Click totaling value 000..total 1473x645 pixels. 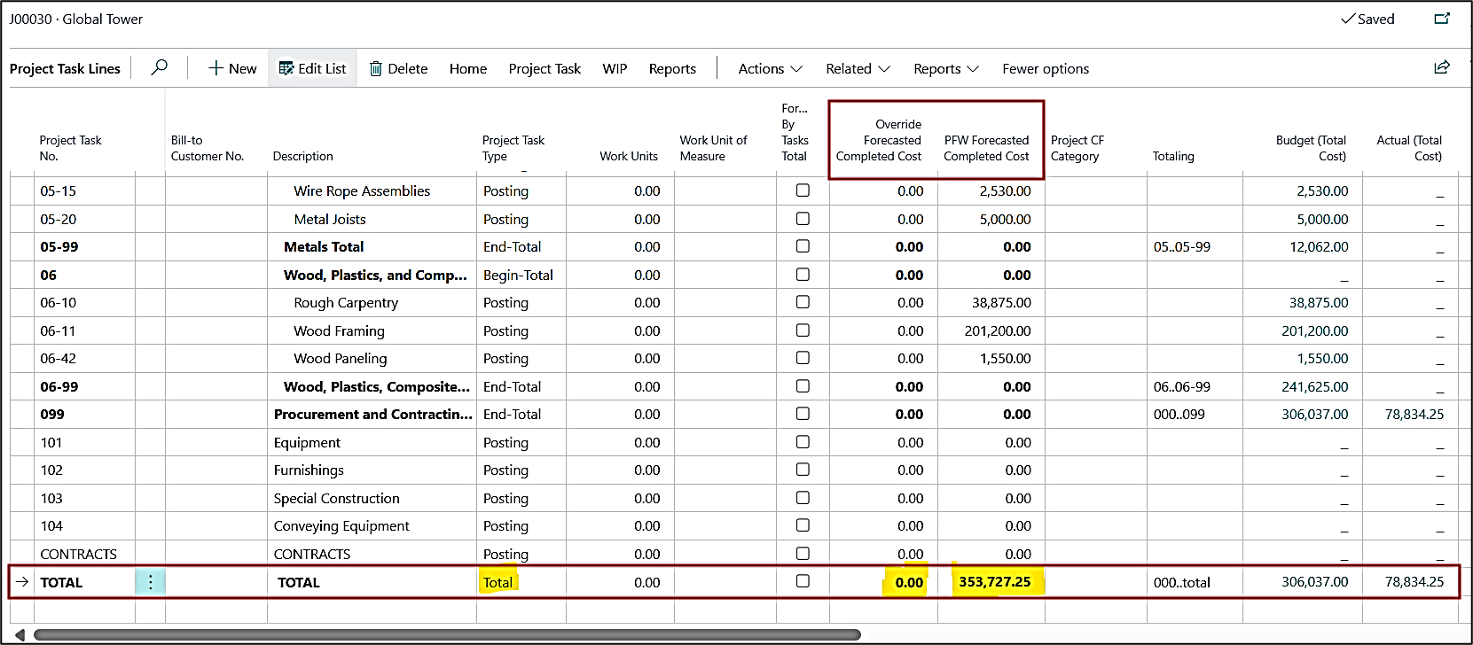pos(1181,582)
